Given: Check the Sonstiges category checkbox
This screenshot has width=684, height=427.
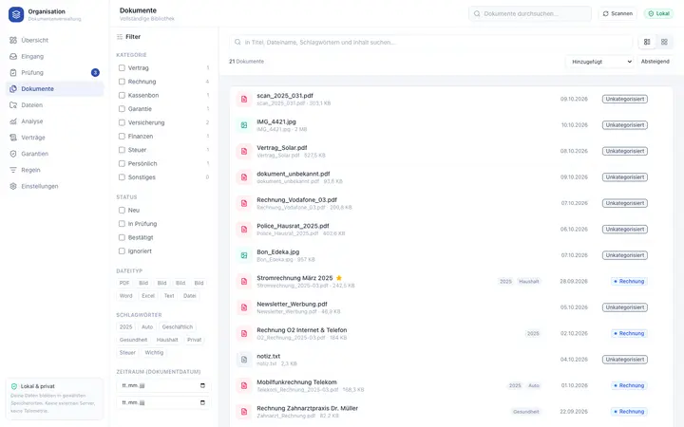Looking at the screenshot, I should click(122, 177).
